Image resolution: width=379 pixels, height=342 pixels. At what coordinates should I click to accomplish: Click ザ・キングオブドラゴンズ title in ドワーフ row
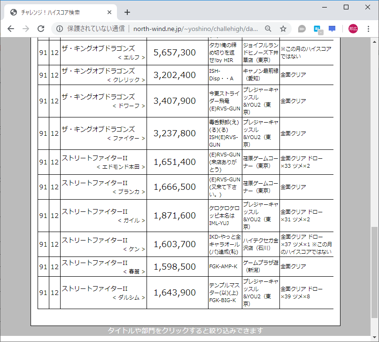pos(98,97)
